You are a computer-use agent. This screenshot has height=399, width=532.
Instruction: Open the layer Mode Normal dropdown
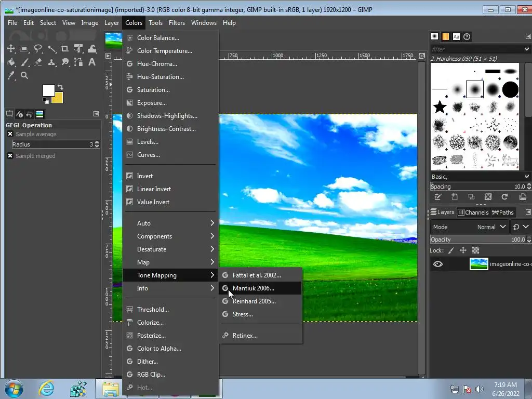coord(469,227)
